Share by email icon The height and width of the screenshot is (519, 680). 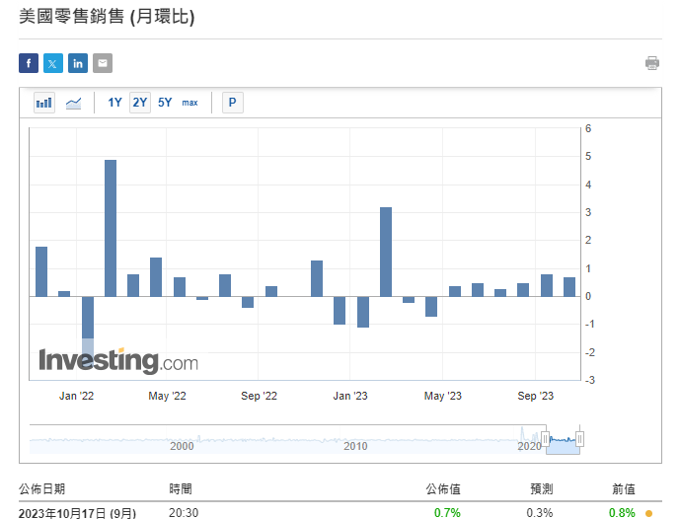click(103, 63)
